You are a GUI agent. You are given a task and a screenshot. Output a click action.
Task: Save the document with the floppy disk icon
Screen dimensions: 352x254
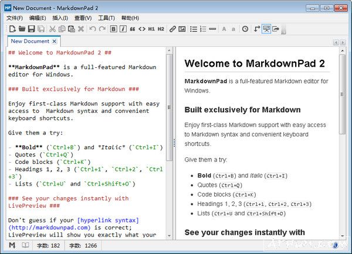31,29
